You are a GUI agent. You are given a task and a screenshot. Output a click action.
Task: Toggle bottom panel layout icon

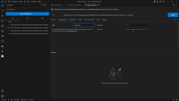[x=158, y=2]
